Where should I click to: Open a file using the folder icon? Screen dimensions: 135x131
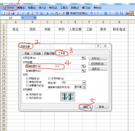point(8,13)
